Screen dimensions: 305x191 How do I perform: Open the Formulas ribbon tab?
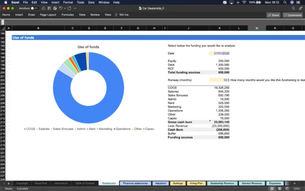coord(68,15)
